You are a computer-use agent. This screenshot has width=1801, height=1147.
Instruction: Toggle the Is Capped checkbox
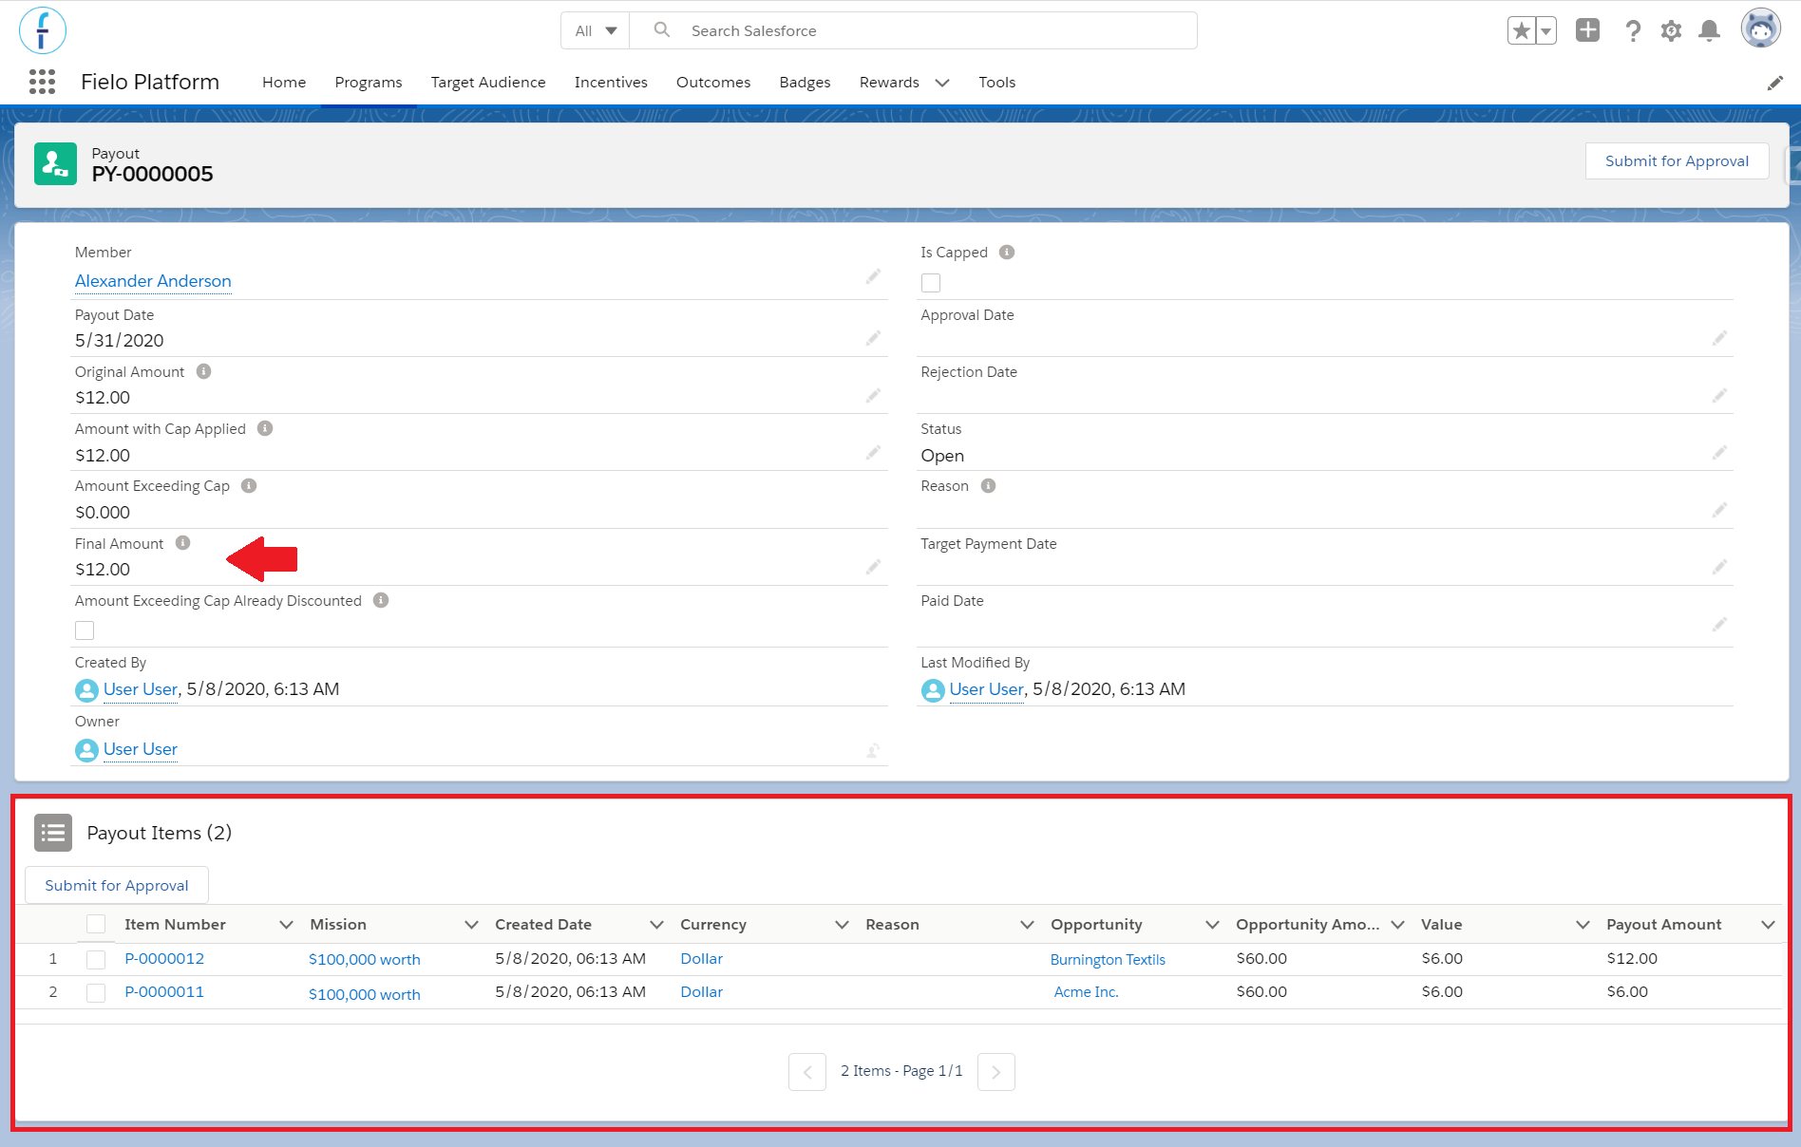931,283
